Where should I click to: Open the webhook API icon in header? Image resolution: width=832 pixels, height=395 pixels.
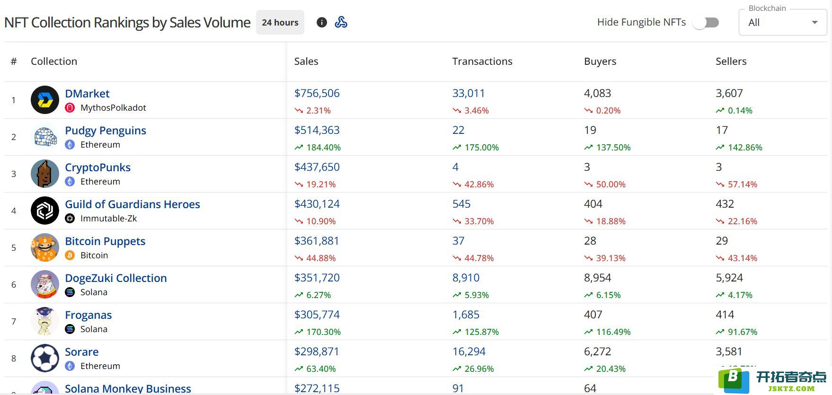[x=341, y=22]
